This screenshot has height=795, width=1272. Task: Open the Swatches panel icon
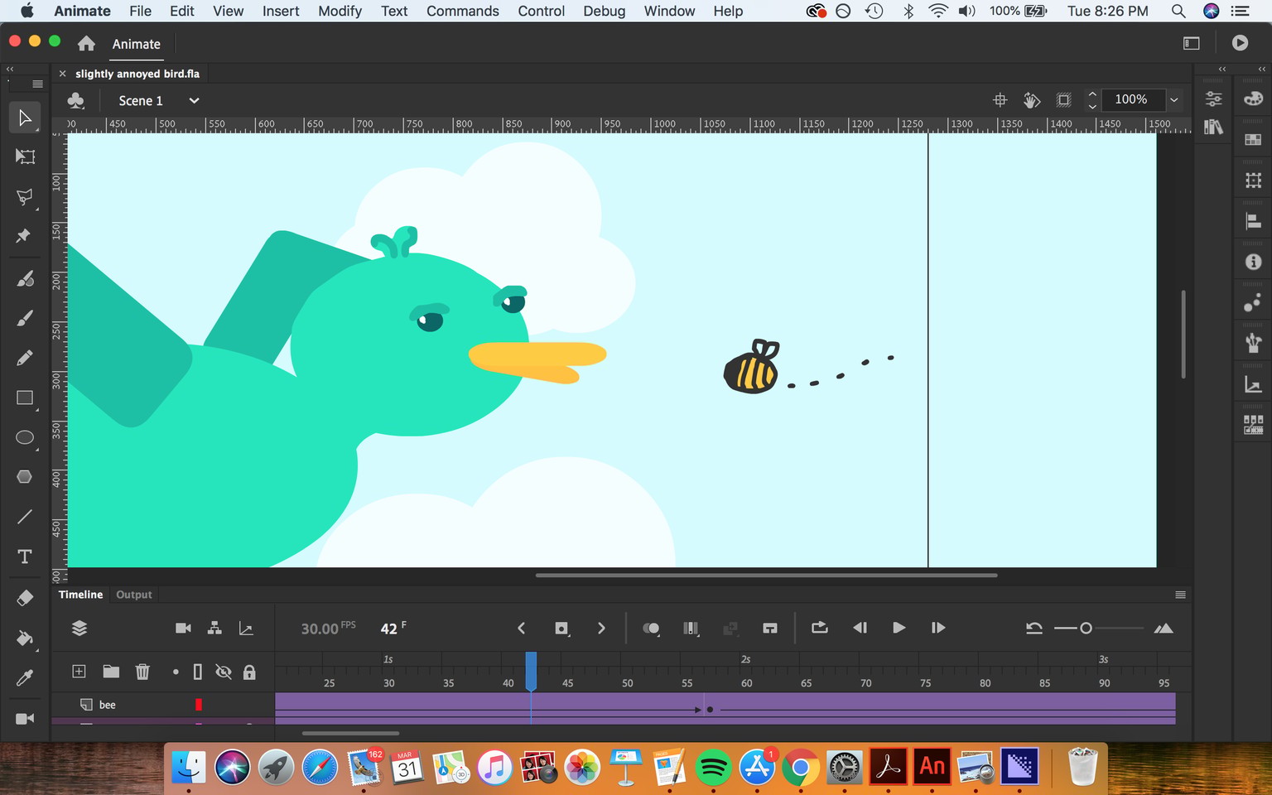[x=1253, y=140]
